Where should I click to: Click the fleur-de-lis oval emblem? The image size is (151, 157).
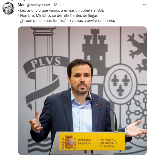pyautogui.click(x=121, y=84)
